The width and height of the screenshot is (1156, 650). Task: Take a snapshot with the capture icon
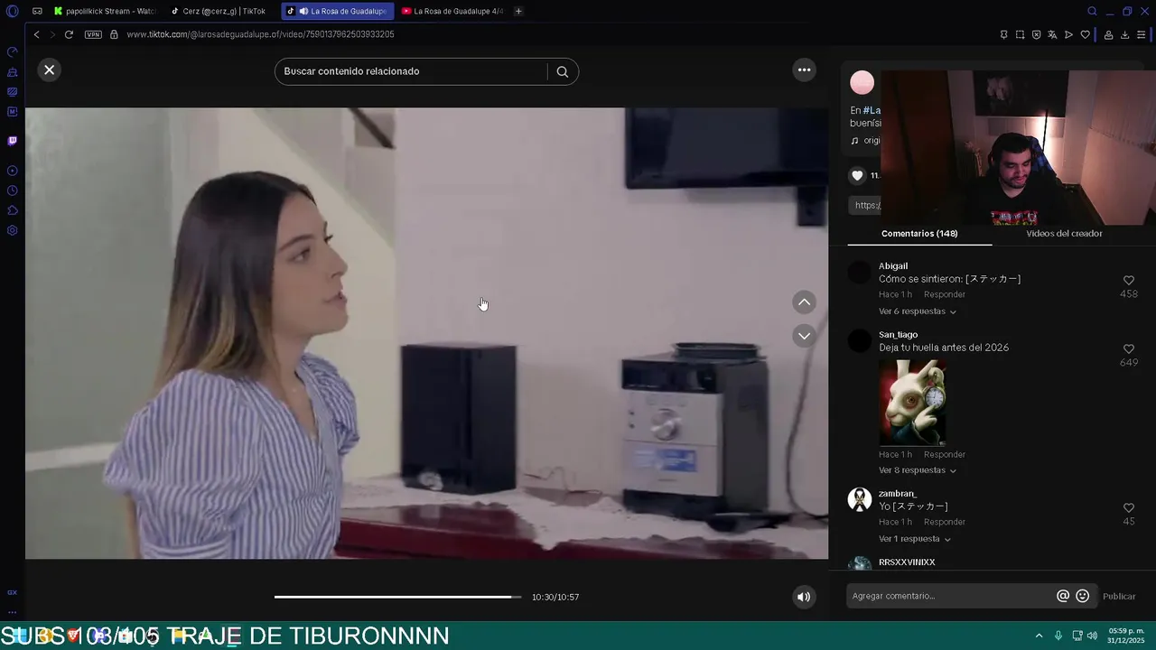point(1020,34)
